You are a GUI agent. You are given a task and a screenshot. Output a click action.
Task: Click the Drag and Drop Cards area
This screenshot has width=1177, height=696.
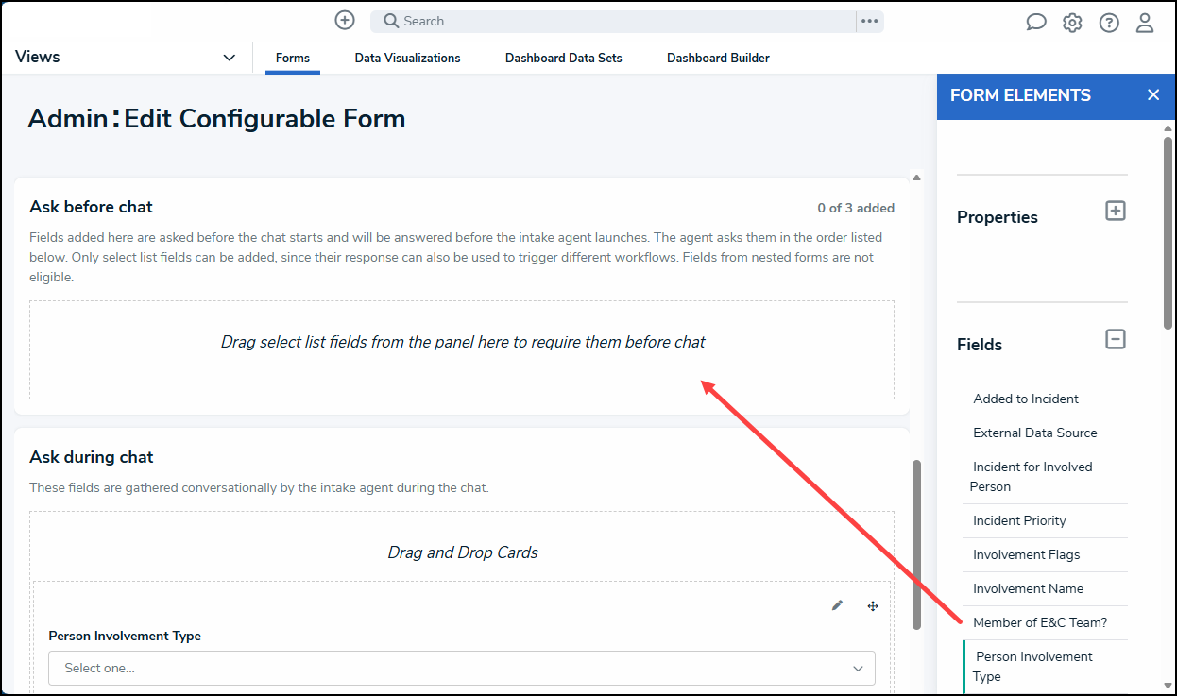463,552
